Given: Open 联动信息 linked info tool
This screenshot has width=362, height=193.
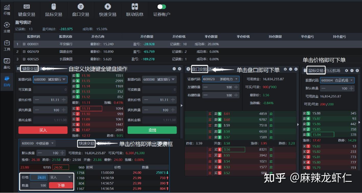Looking at the screenshot, I should click(x=135, y=10).
